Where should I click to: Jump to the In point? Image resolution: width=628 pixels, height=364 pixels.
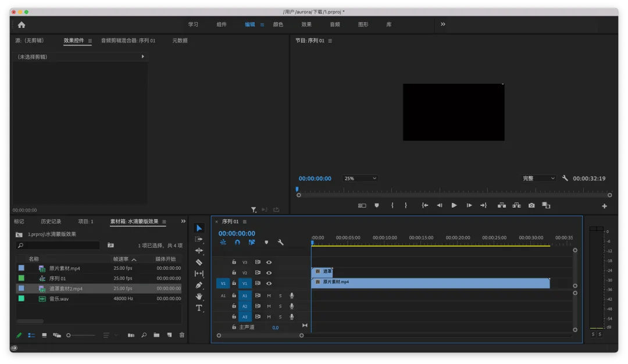pos(425,205)
